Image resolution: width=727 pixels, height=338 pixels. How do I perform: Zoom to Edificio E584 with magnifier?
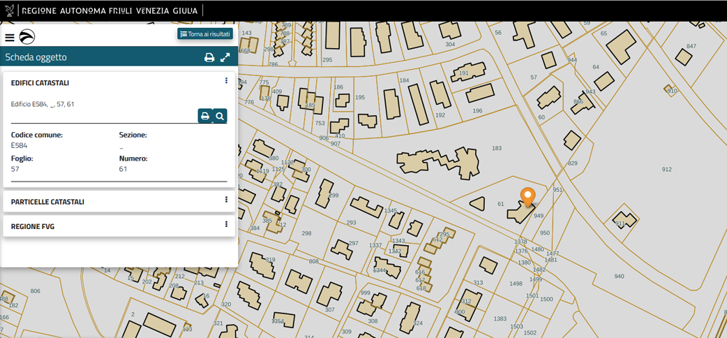(220, 116)
